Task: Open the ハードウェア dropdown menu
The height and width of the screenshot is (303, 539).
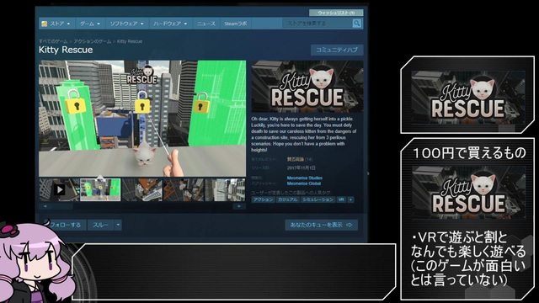Action: point(170,24)
